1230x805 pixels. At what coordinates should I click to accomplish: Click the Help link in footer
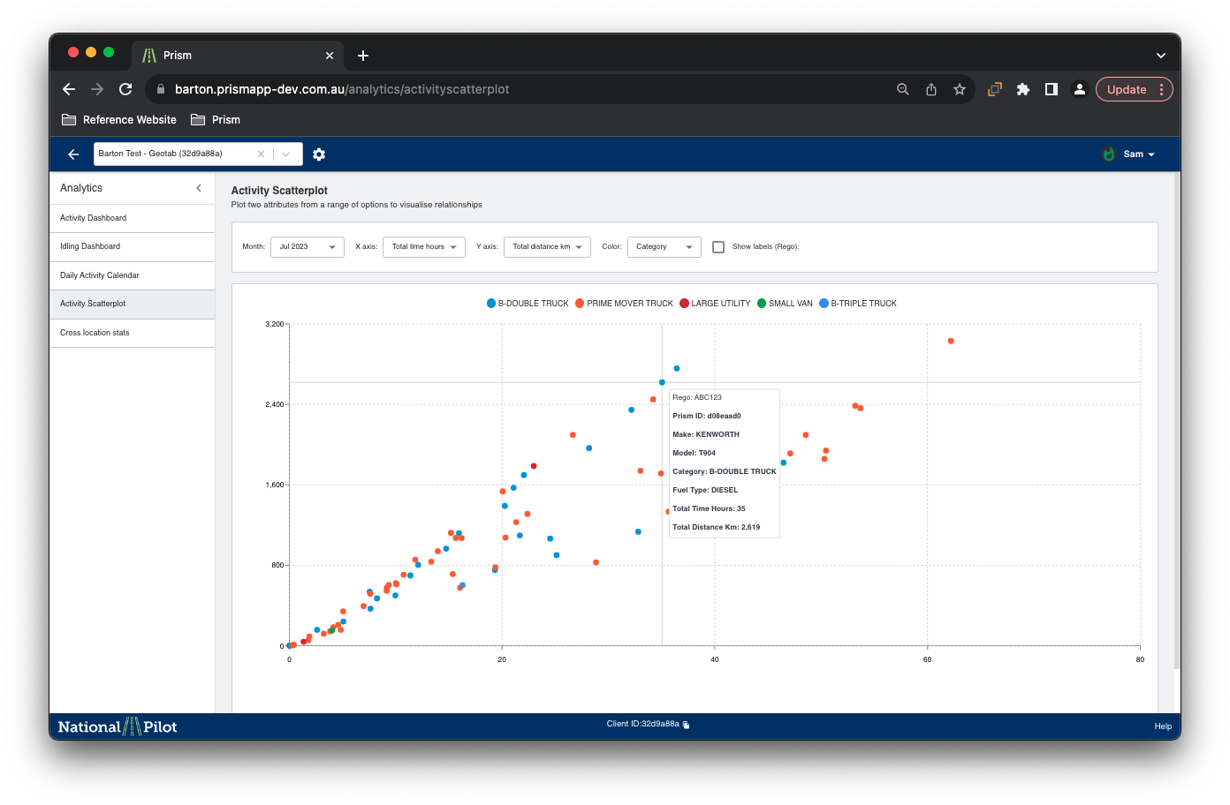click(x=1163, y=726)
